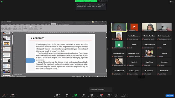Open the Slide Show ribbon tab
Viewport: 175px width, 98px height.
click(33, 24)
